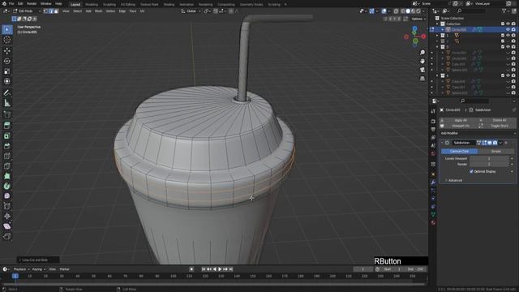This screenshot has width=519, height=292.
Task: Toggle exclude checkbox of Collection row
Action: pos(503,24)
